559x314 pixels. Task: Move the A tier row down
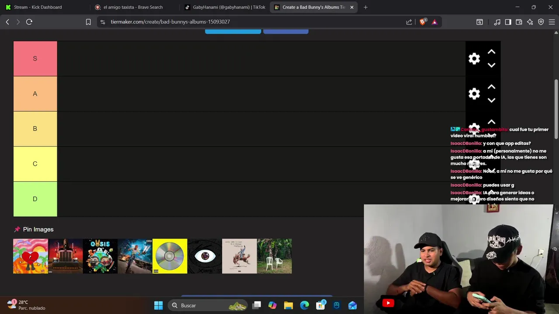pyautogui.click(x=491, y=100)
